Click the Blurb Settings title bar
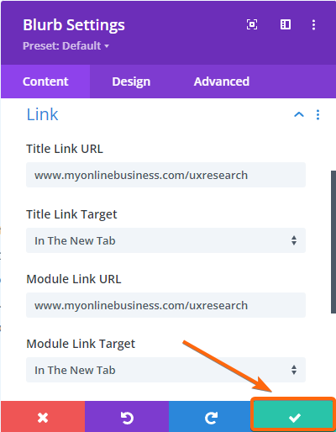The height and width of the screenshot is (432, 336). (x=168, y=33)
